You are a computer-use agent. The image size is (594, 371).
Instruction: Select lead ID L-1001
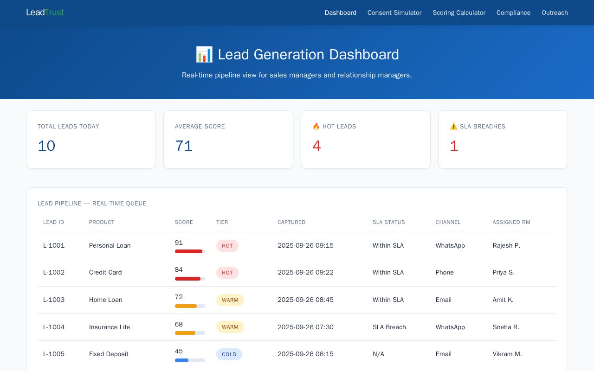54,245
